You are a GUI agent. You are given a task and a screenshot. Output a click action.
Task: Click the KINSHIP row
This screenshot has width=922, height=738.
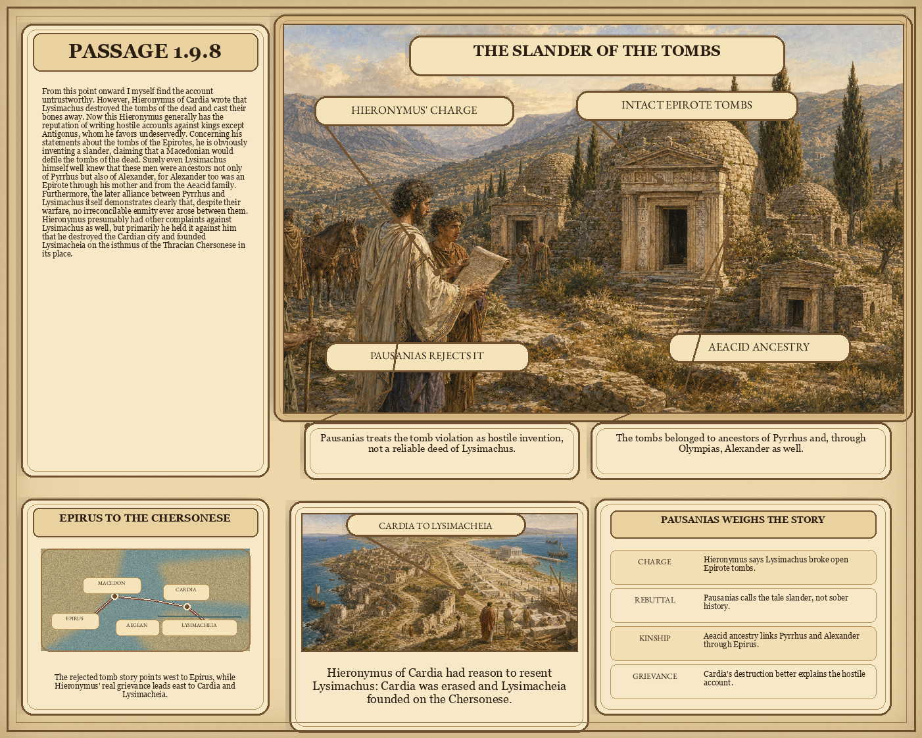pyautogui.click(x=743, y=643)
